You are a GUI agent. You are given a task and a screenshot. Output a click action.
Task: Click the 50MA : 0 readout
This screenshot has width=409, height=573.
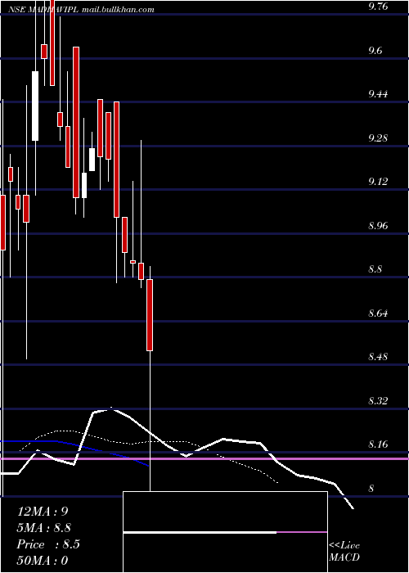pos(43,561)
